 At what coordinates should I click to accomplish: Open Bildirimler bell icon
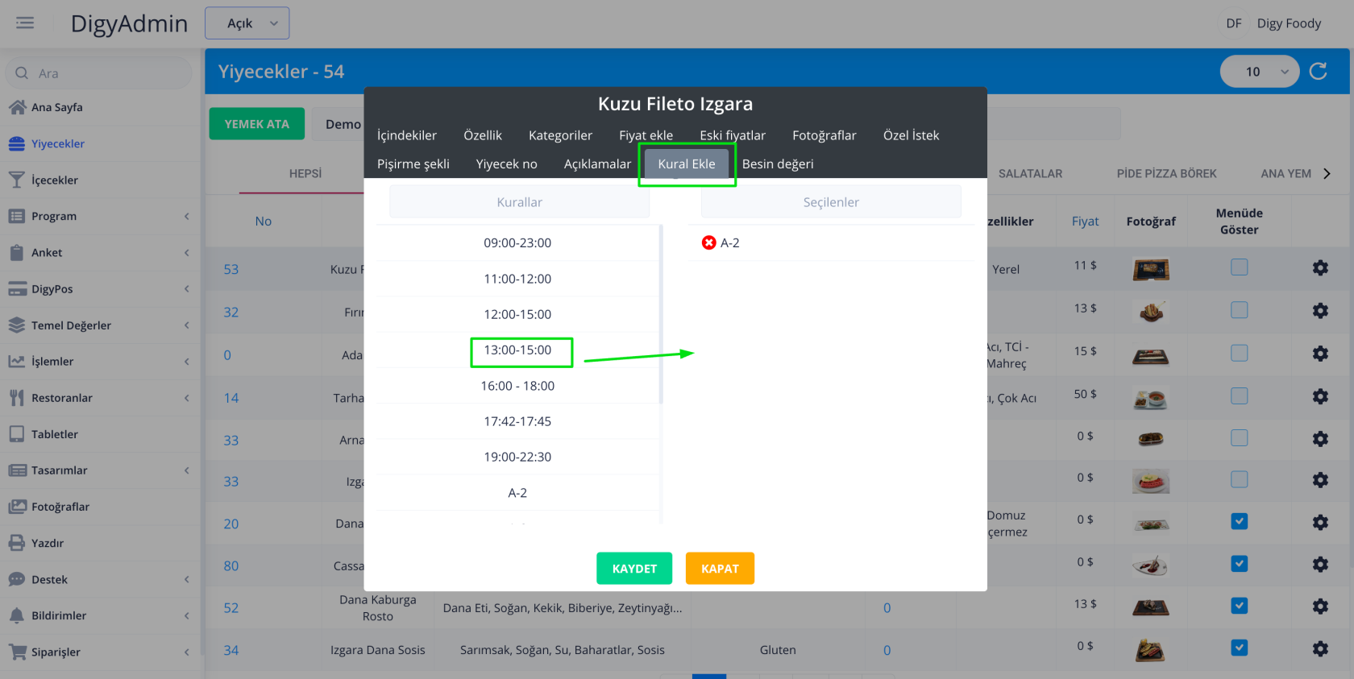17,615
